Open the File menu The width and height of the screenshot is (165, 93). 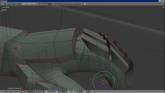coord(5,4)
